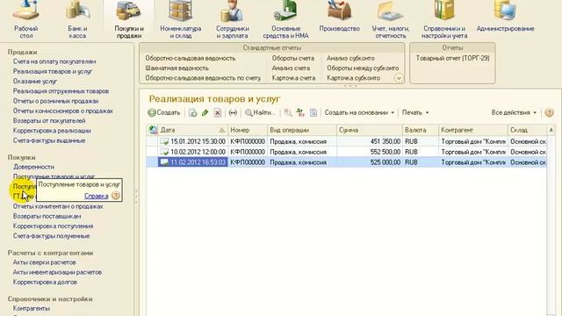Click the Номер column header
Viewport: 562px width, 316px height.
tap(248, 130)
